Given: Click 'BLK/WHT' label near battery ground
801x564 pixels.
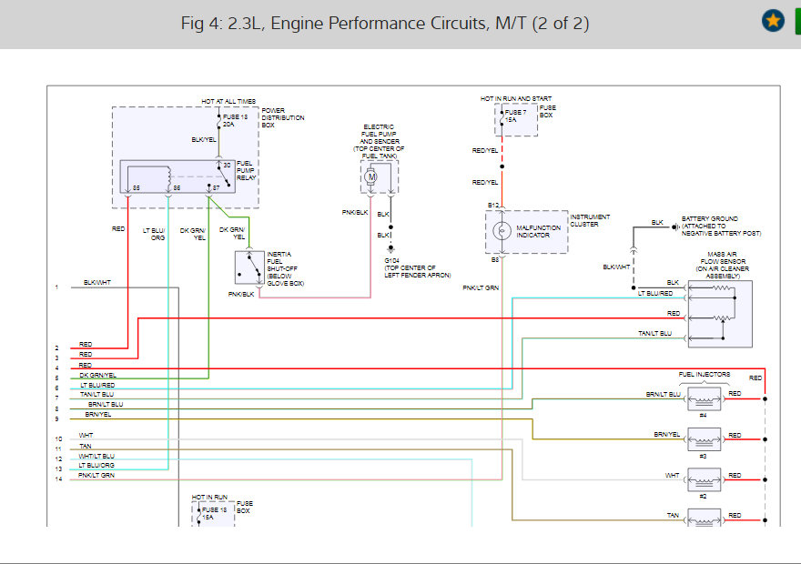Looking at the screenshot, I should click(616, 267).
